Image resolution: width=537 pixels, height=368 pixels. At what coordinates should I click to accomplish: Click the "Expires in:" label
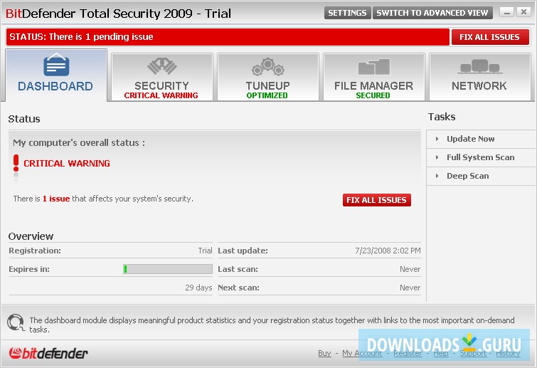point(29,269)
